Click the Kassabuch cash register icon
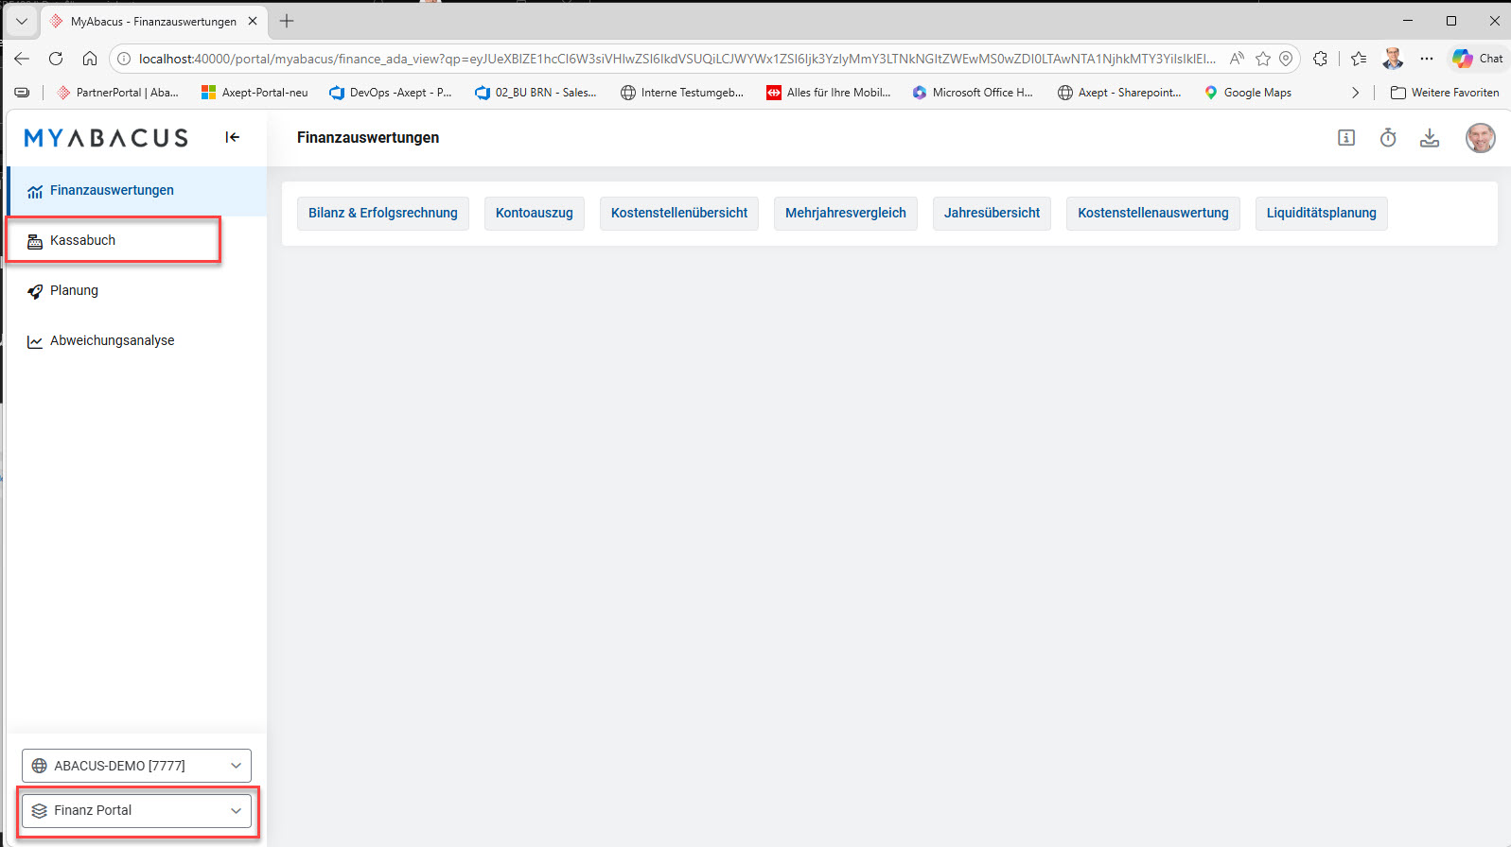This screenshot has width=1511, height=847. click(35, 241)
